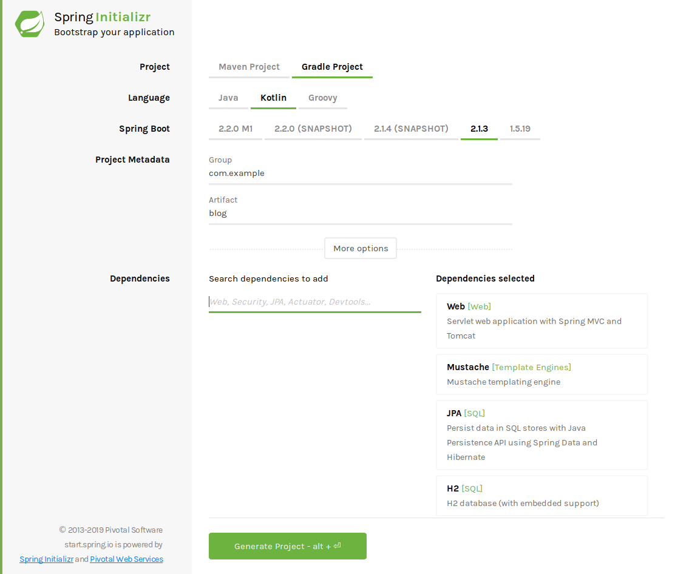Click the Generate Project button
Image resolution: width=692 pixels, height=574 pixels.
click(x=287, y=546)
